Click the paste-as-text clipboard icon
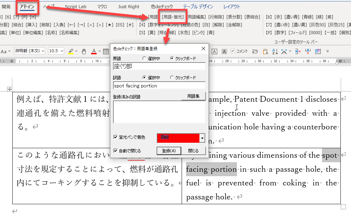 click(265, 51)
